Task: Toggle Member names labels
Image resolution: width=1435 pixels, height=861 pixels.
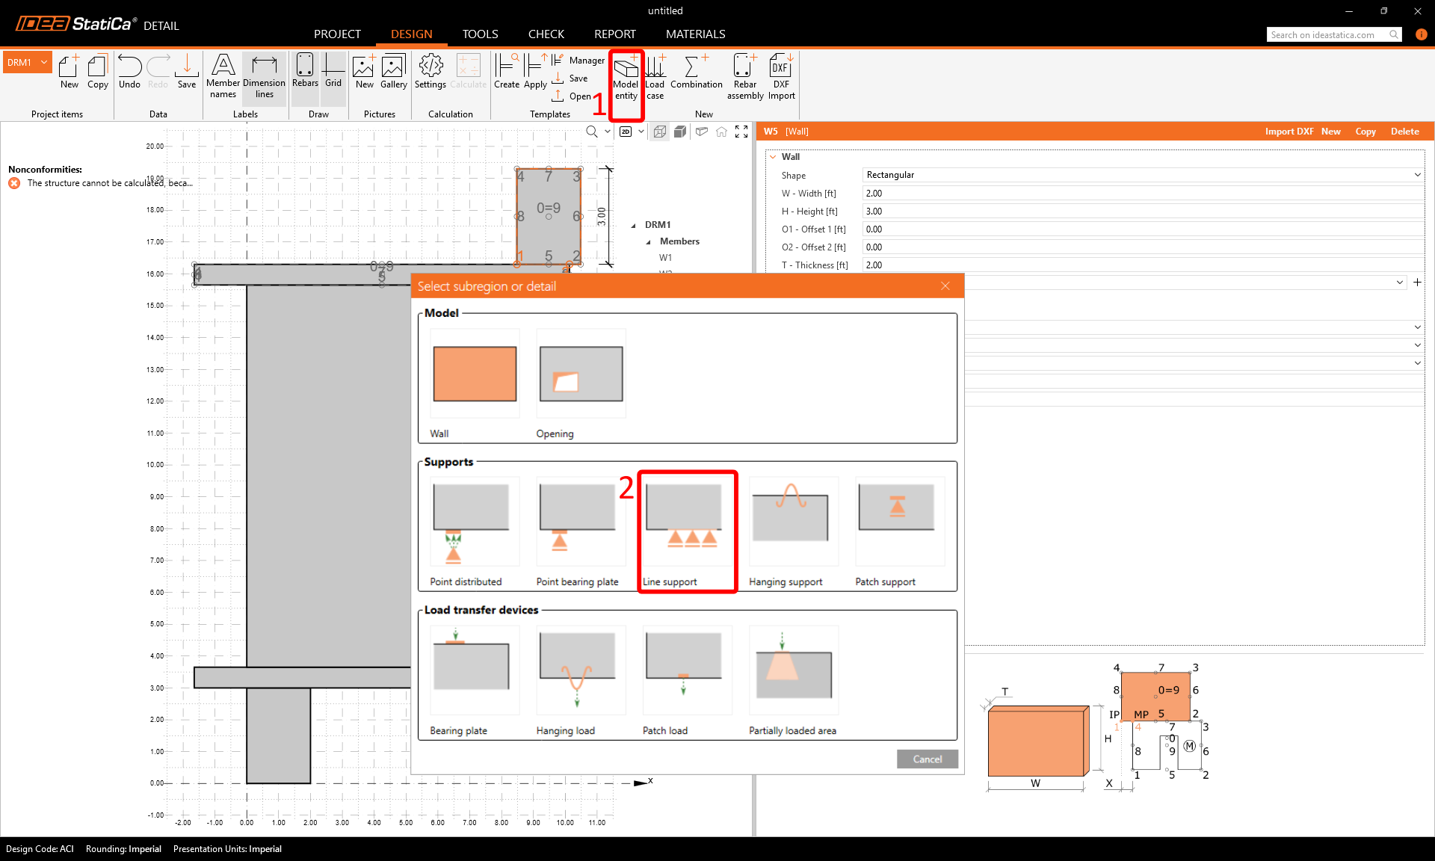Action: (223, 75)
